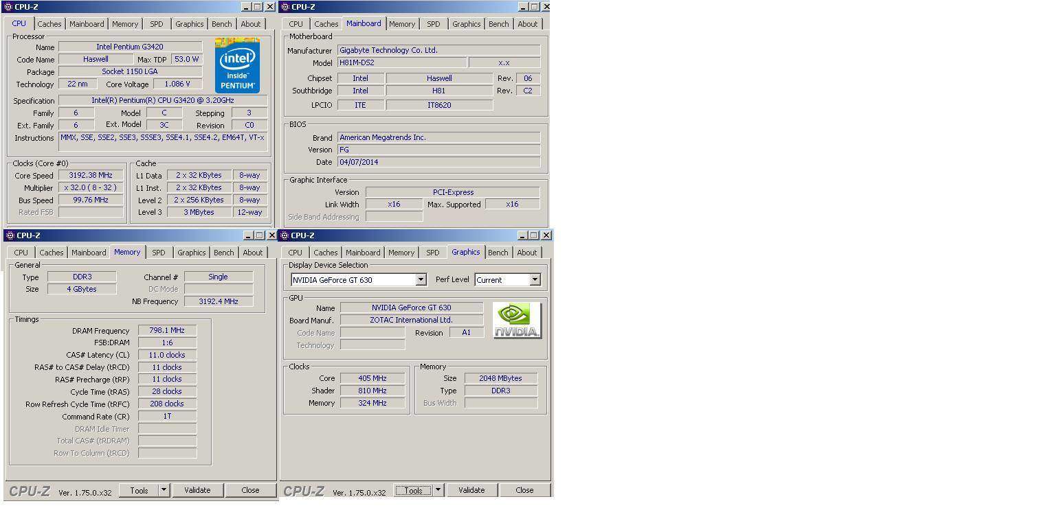
Task: Click the NVIDIA logo in Graphics window
Action: [517, 321]
